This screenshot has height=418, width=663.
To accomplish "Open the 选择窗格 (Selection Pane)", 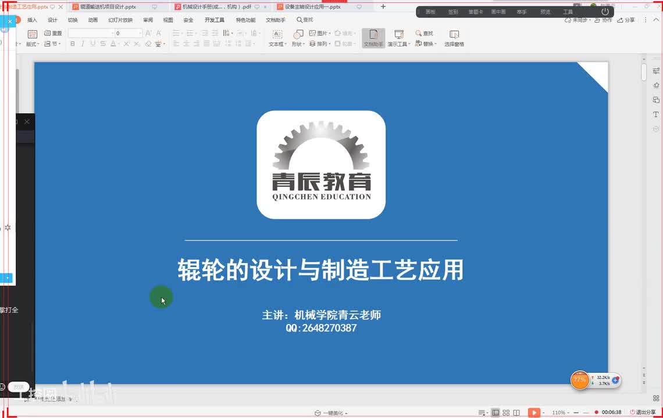I will pos(454,38).
